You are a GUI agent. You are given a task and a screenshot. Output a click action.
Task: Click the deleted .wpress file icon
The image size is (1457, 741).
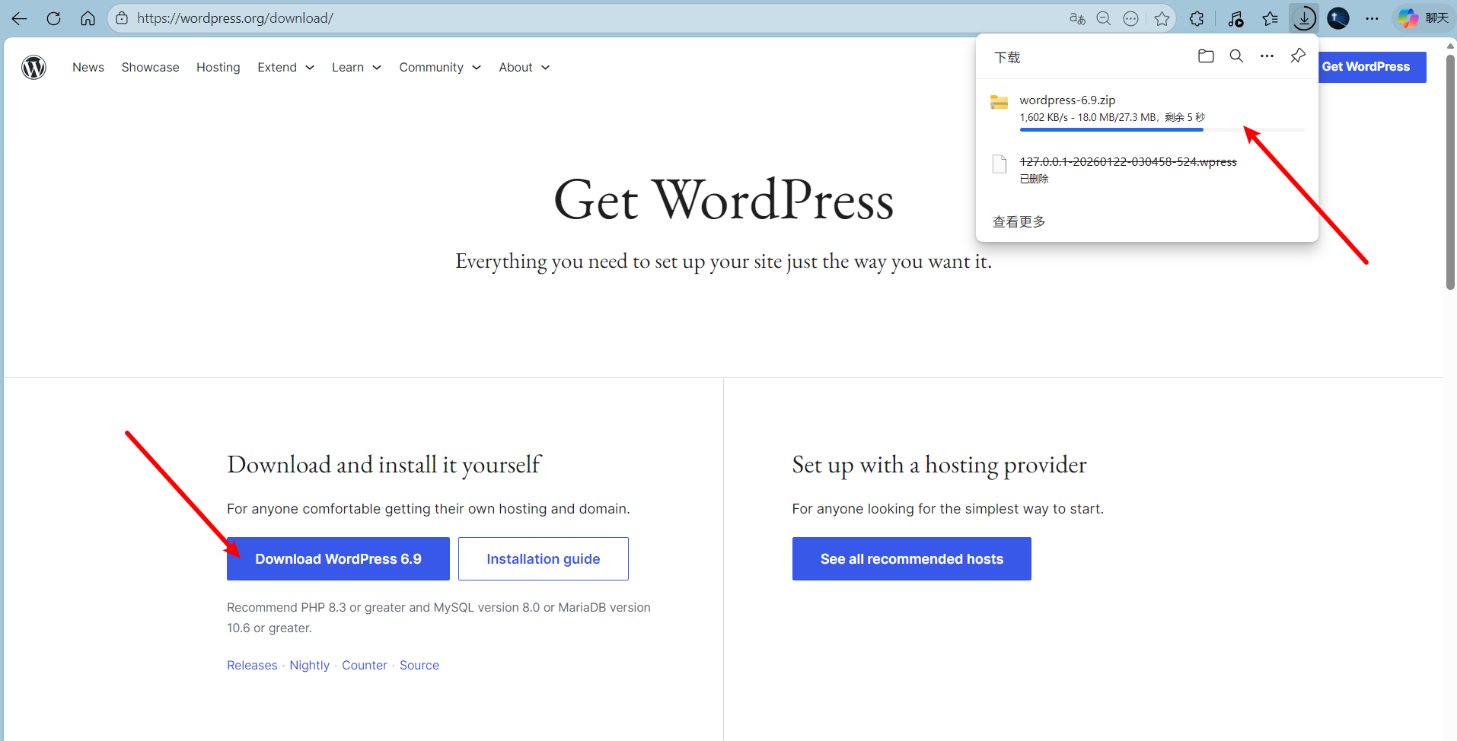click(999, 164)
